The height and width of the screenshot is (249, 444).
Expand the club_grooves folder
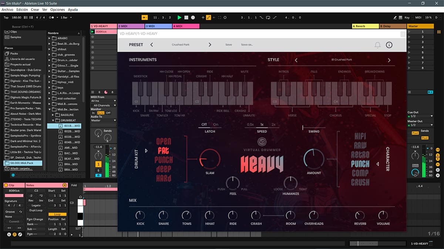click(x=50, y=55)
